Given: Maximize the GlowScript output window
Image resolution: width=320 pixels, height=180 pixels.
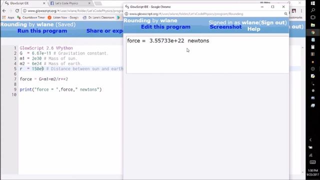Looking at the screenshot, I should click(x=272, y=6).
